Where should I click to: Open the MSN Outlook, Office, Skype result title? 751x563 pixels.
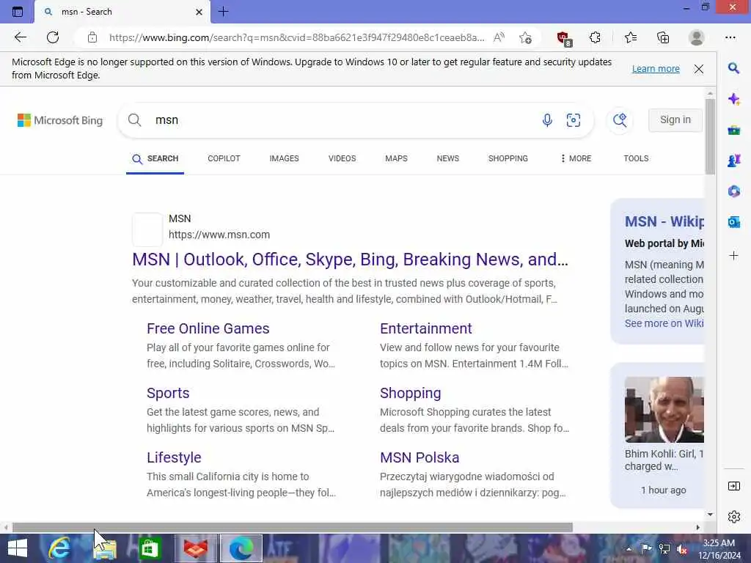pyautogui.click(x=350, y=260)
